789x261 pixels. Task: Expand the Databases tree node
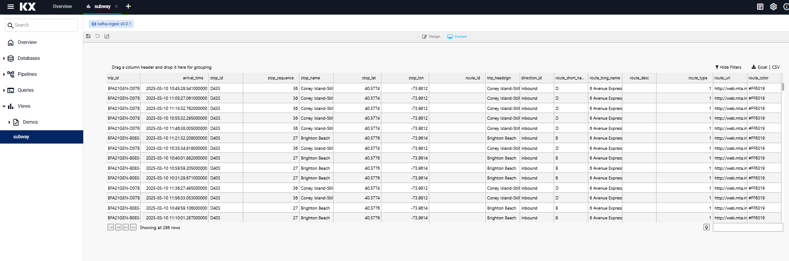point(4,58)
